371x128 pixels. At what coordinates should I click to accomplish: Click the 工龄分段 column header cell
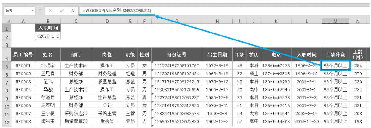[x=335, y=55]
